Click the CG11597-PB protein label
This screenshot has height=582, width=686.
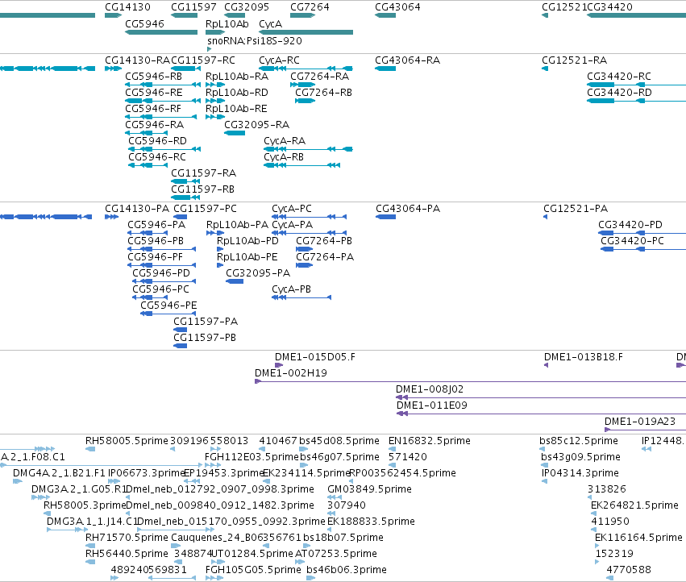205,338
